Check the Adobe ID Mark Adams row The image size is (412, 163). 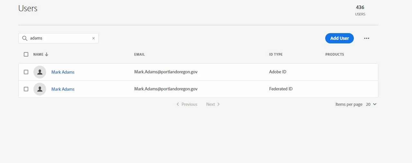(26, 72)
